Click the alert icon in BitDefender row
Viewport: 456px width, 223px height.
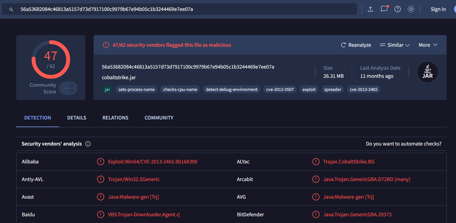pyautogui.click(x=316, y=215)
